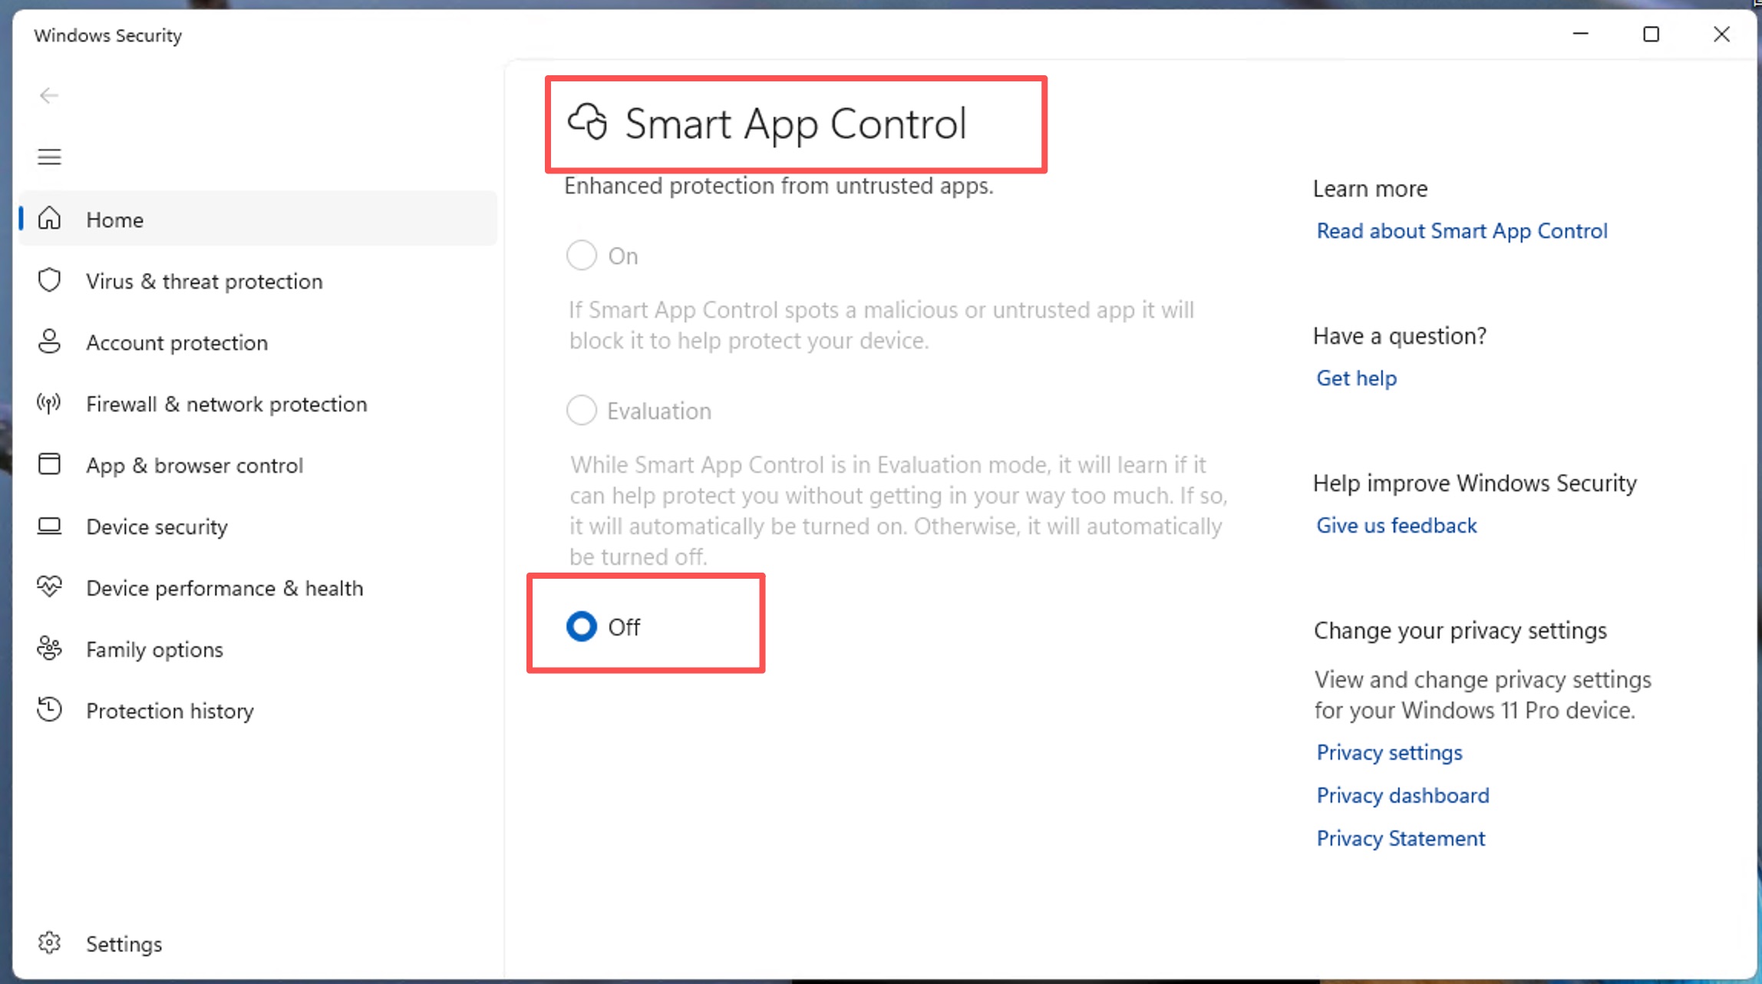Open the Privacy Statement link
The width and height of the screenshot is (1762, 984).
click(x=1401, y=838)
